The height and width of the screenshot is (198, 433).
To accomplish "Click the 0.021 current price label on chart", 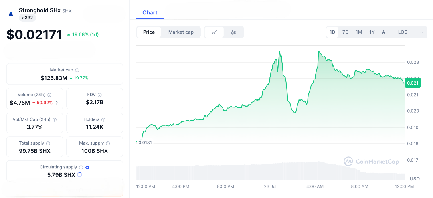I will coord(413,83).
